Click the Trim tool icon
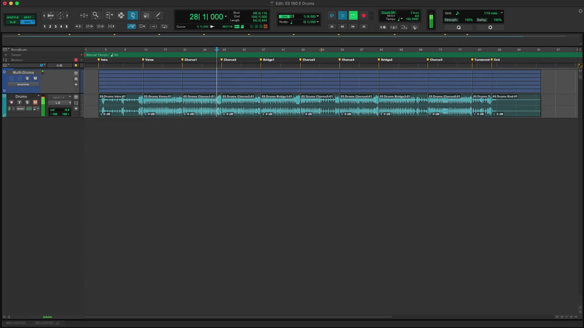The height and width of the screenshot is (328, 584). click(x=109, y=16)
